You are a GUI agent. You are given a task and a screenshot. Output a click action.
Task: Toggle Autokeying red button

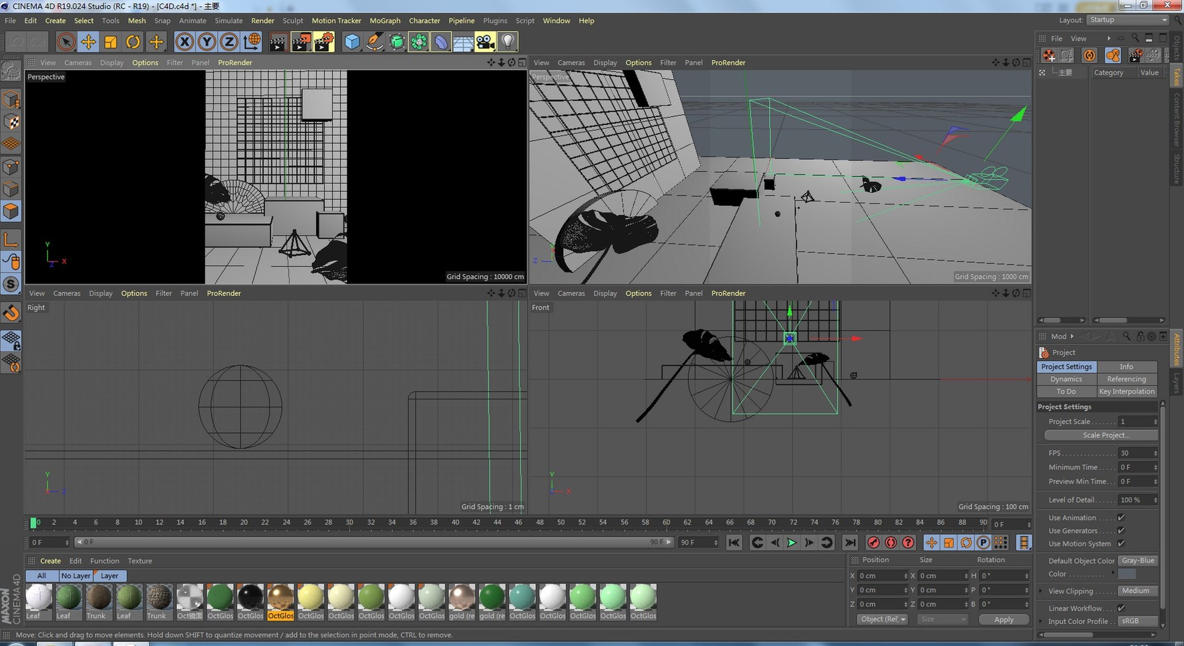[890, 542]
